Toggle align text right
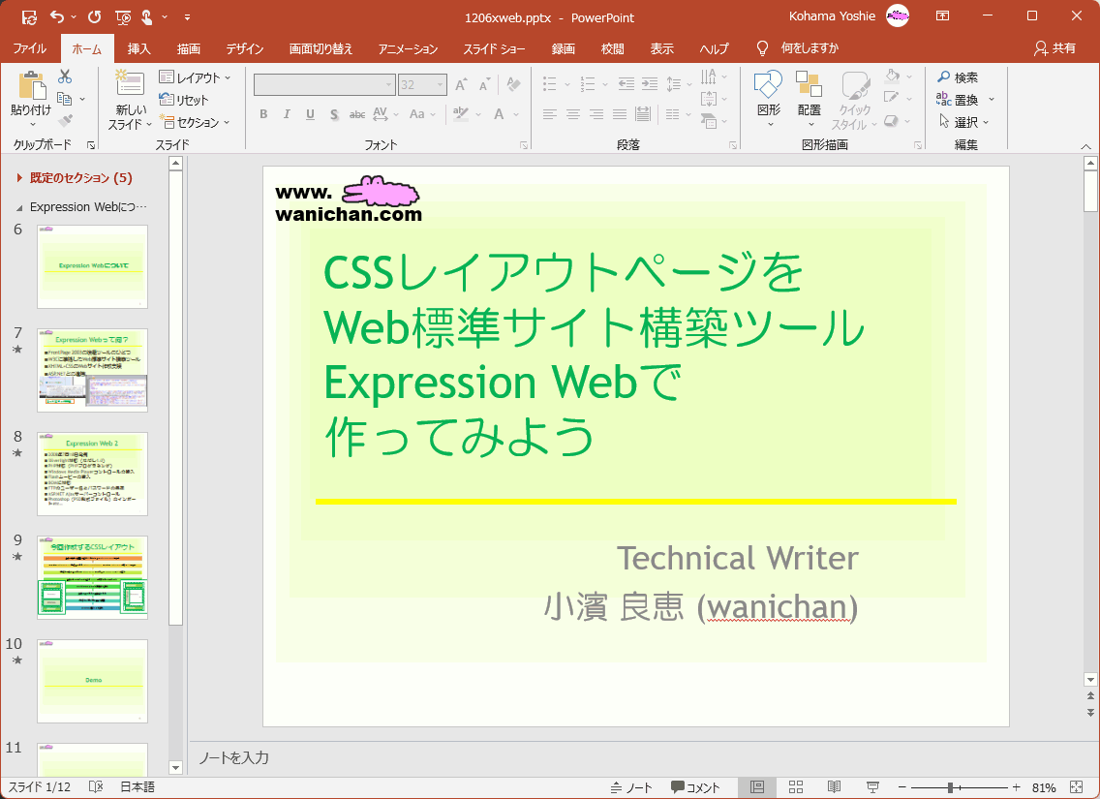Screen dimensions: 1100x799 pos(596,113)
